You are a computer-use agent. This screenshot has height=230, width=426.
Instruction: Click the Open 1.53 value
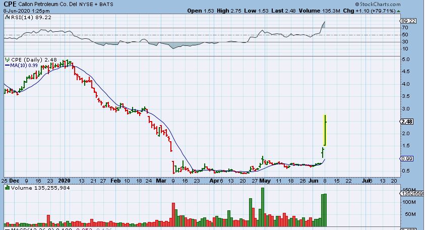(201, 11)
